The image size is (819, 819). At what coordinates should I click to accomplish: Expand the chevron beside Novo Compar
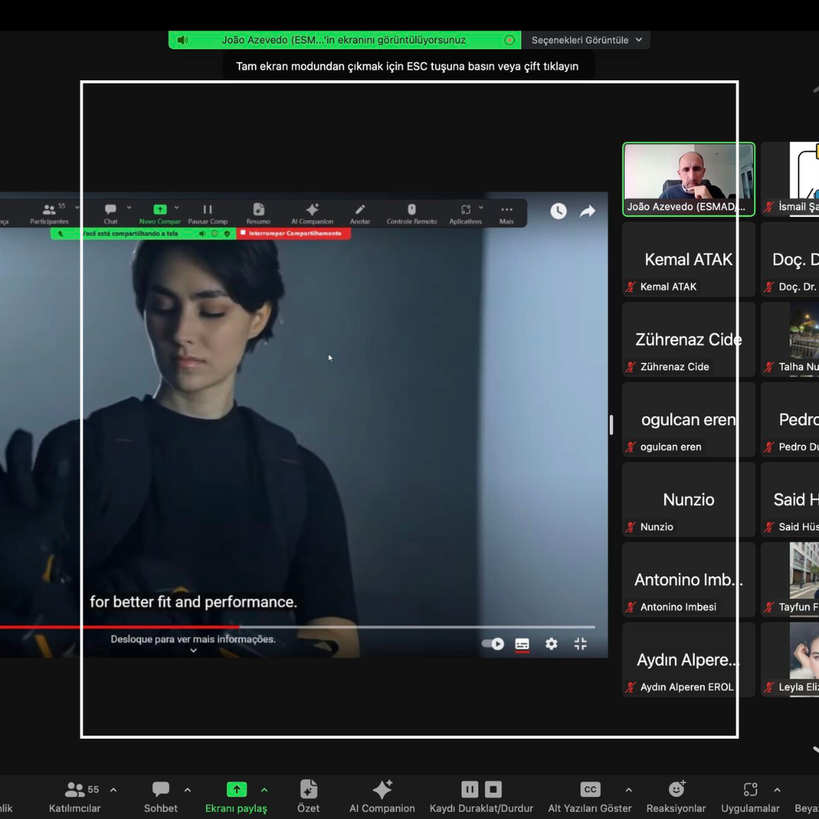pyautogui.click(x=177, y=208)
